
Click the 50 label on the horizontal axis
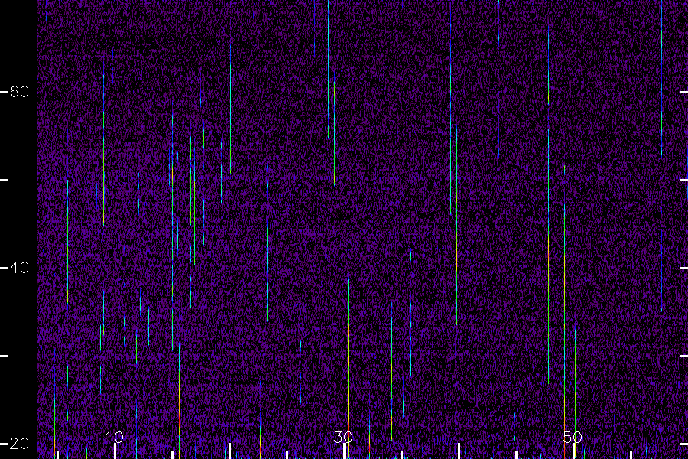(x=573, y=437)
